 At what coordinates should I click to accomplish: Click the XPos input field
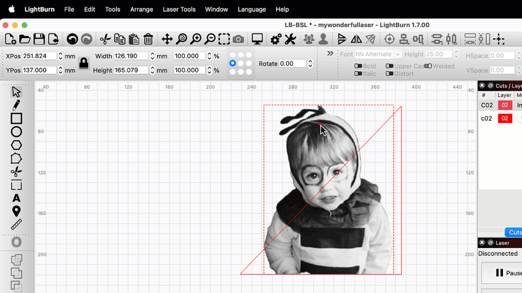(40, 56)
